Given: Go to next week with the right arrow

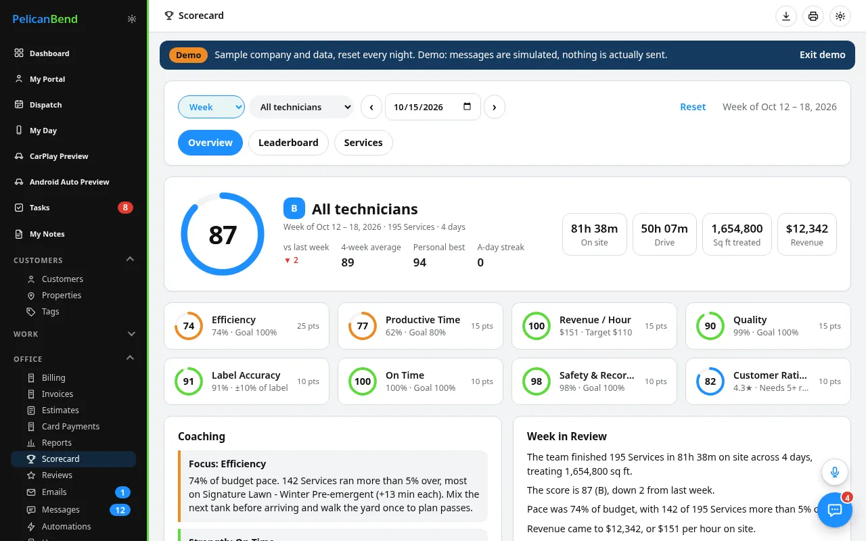Looking at the screenshot, I should coord(495,107).
